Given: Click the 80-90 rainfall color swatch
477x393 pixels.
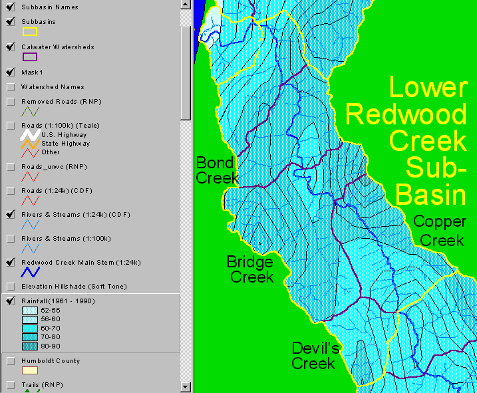Looking at the screenshot, I should tap(30, 346).
